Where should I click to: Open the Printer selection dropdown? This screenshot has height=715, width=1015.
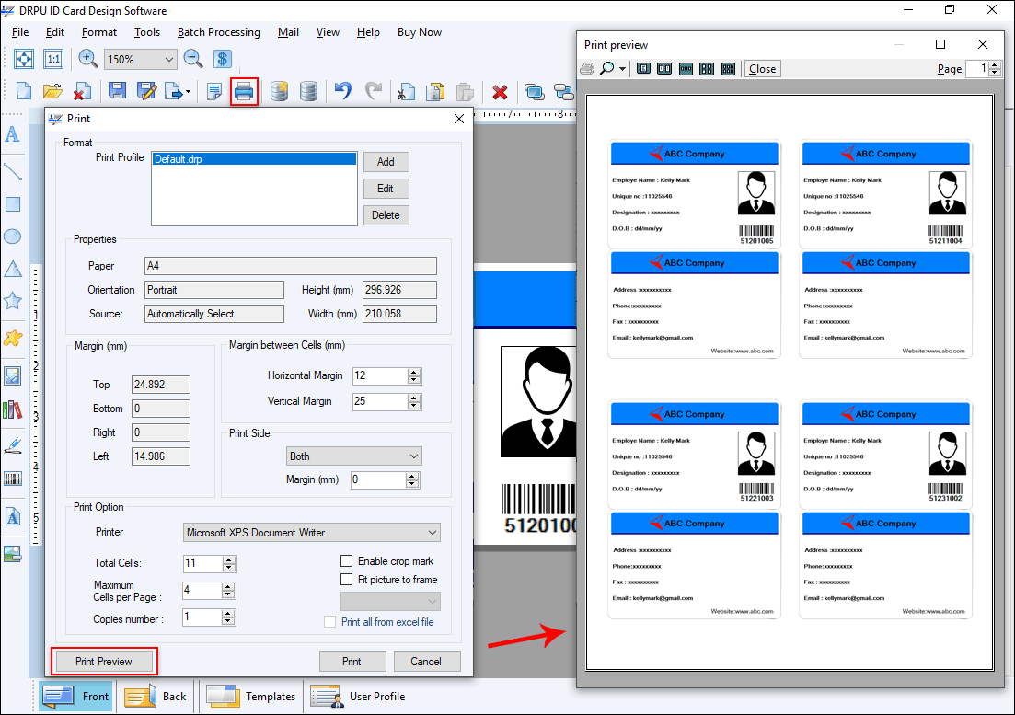(x=312, y=532)
